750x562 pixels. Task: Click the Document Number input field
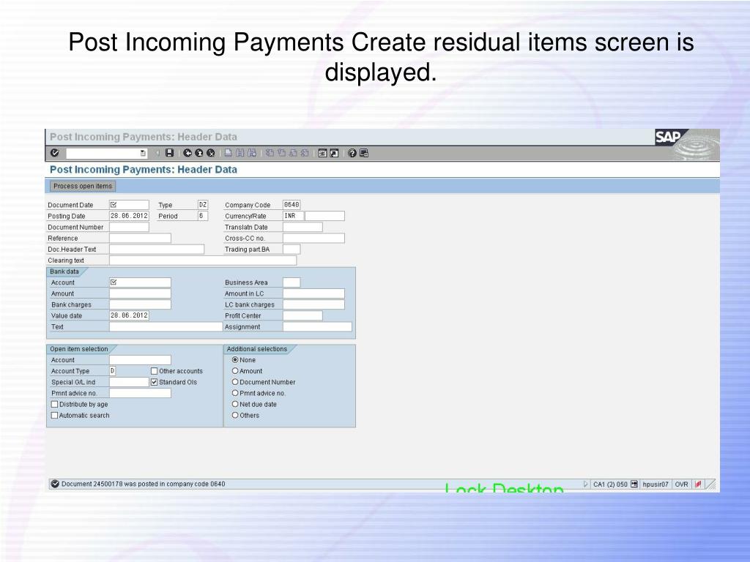click(x=129, y=227)
